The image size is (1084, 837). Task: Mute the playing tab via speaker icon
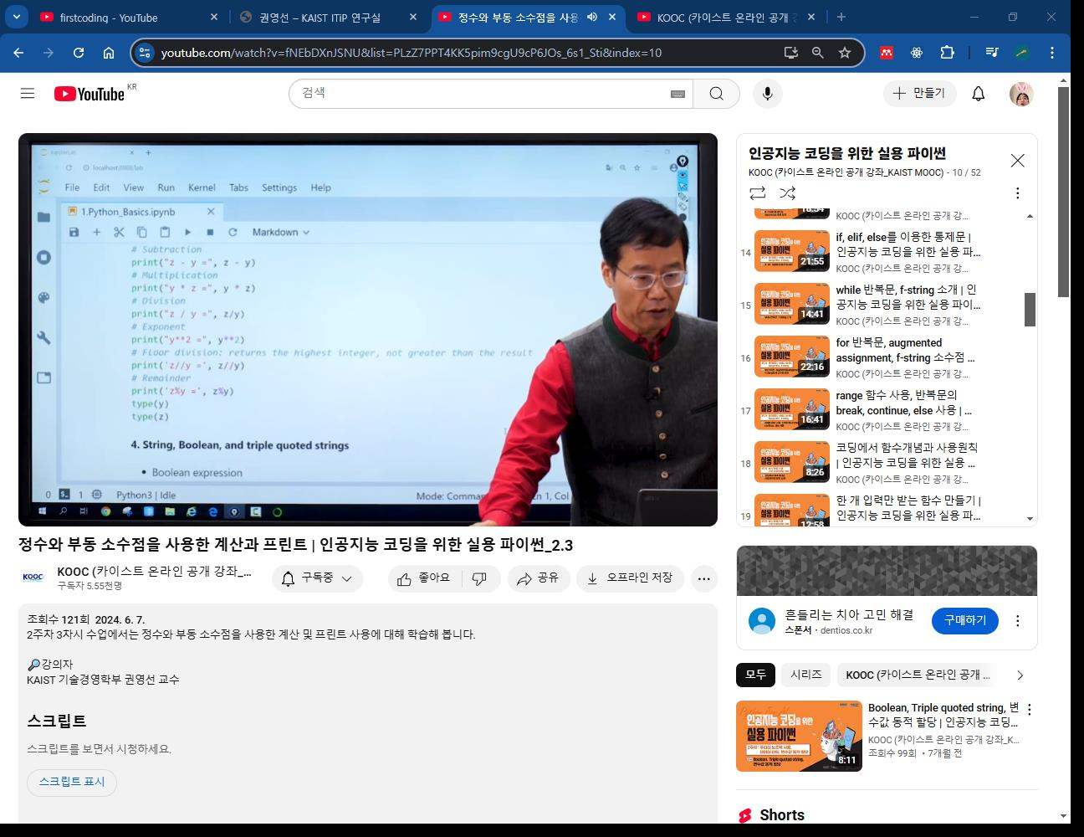[592, 17]
